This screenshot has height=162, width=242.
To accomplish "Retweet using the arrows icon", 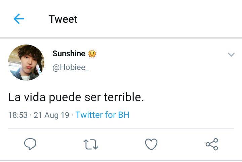I will pos(91,144).
